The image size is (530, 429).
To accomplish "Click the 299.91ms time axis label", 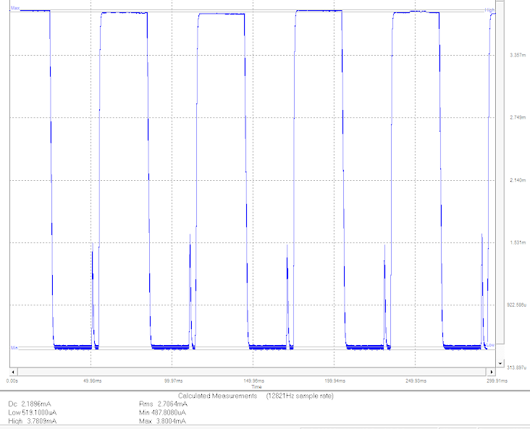I will click(497, 381).
